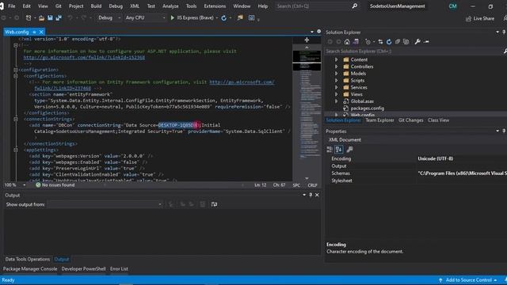This screenshot has height=285, width=507.
Task: Close the Web.config tab
Action: (41, 32)
